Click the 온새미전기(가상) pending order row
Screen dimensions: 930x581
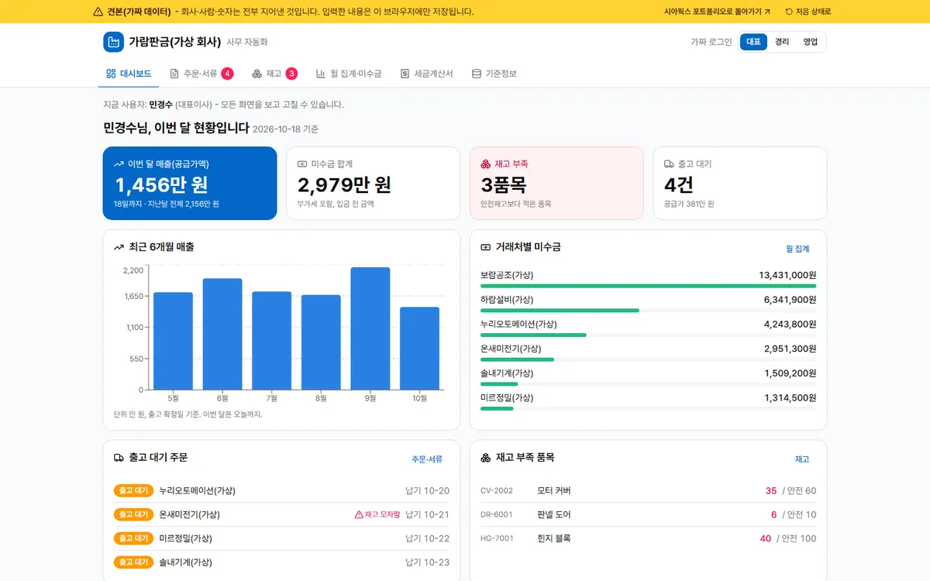coord(281,514)
